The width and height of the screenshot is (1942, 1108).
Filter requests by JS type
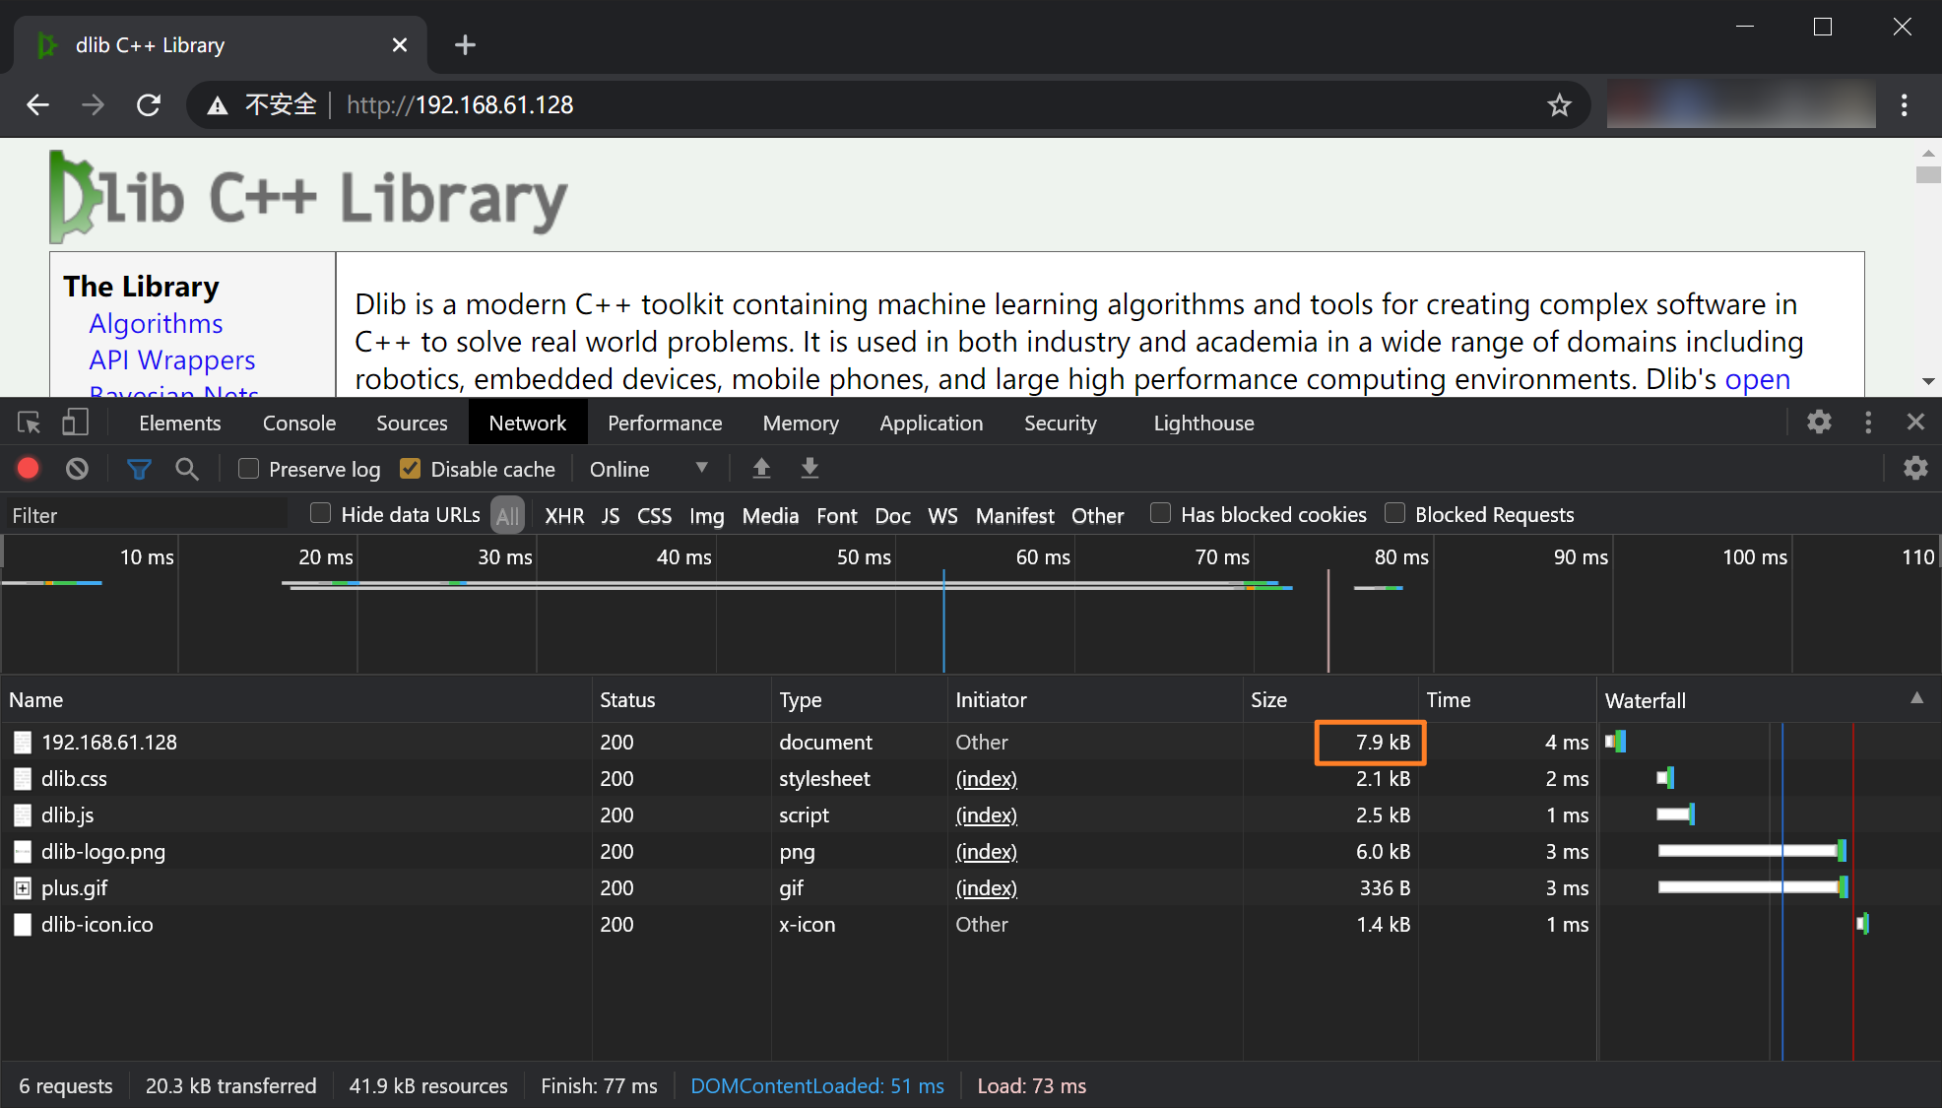click(x=611, y=516)
